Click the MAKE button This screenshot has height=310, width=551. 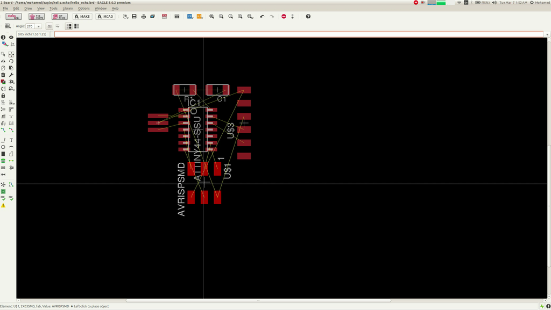(x=82, y=17)
